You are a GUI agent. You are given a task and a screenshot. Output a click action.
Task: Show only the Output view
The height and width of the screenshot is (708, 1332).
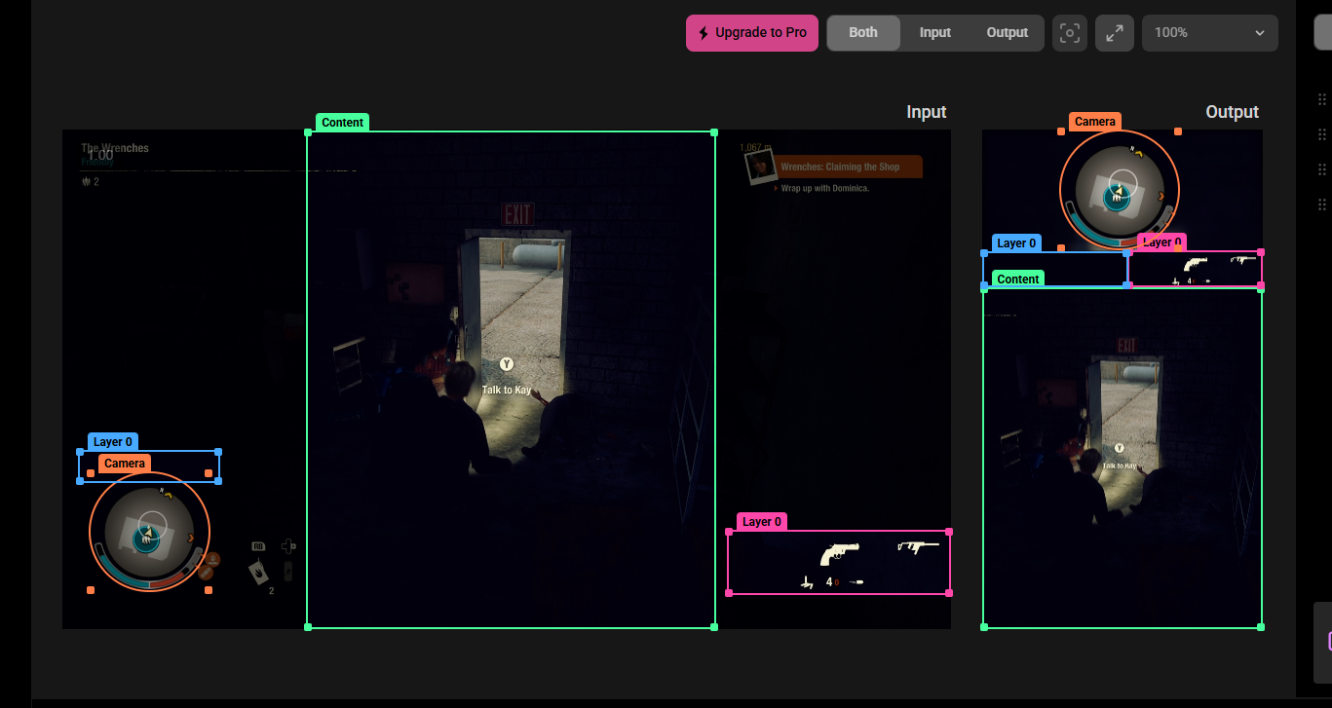[x=1007, y=32]
